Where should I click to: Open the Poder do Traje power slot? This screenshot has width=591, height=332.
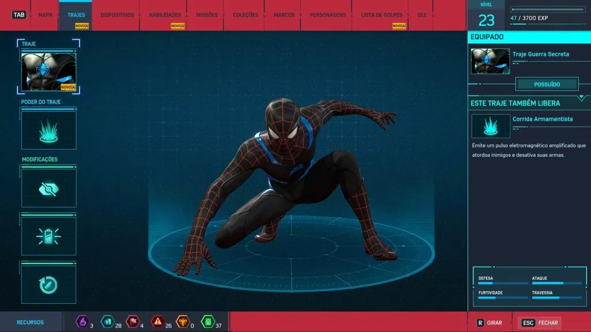48,130
